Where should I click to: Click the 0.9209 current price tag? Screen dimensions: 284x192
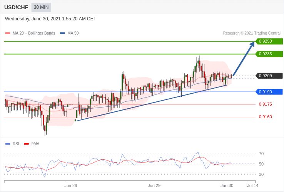tap(269, 76)
